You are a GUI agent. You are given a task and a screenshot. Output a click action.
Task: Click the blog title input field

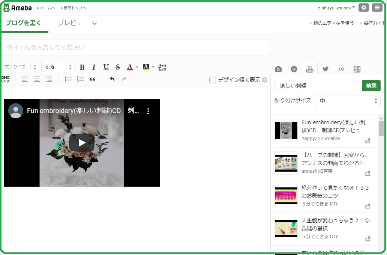point(135,47)
